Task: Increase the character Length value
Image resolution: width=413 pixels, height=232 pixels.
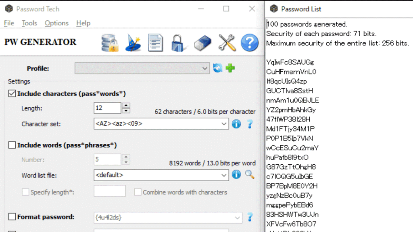Action: 126,105
